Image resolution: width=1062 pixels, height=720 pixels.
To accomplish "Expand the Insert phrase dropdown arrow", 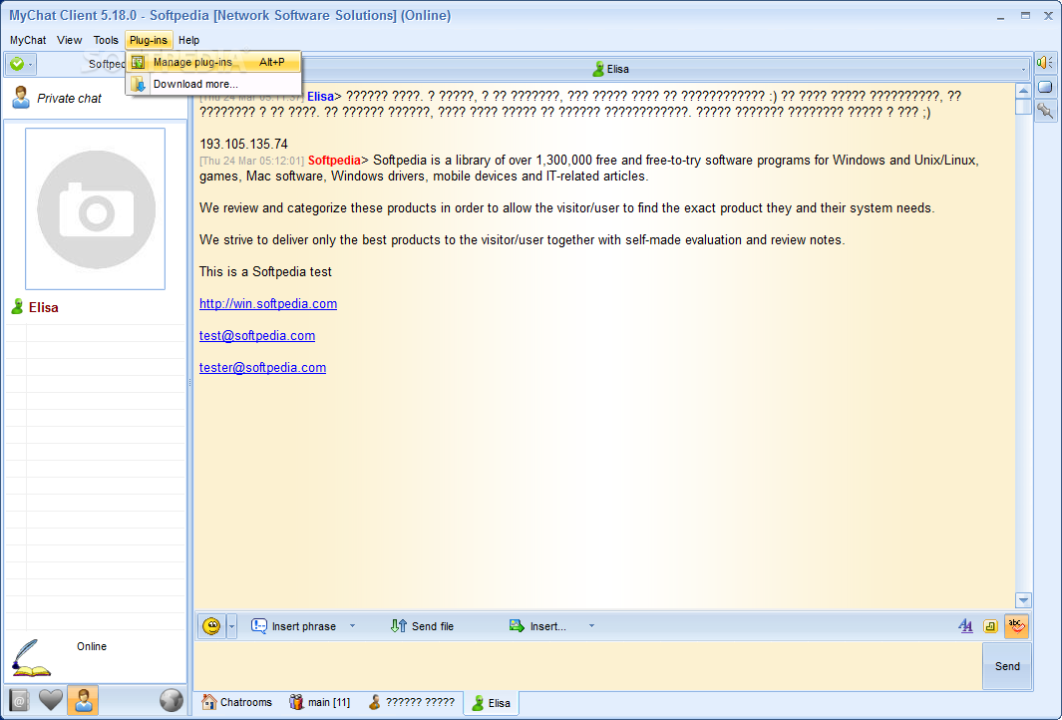I will coord(352,626).
